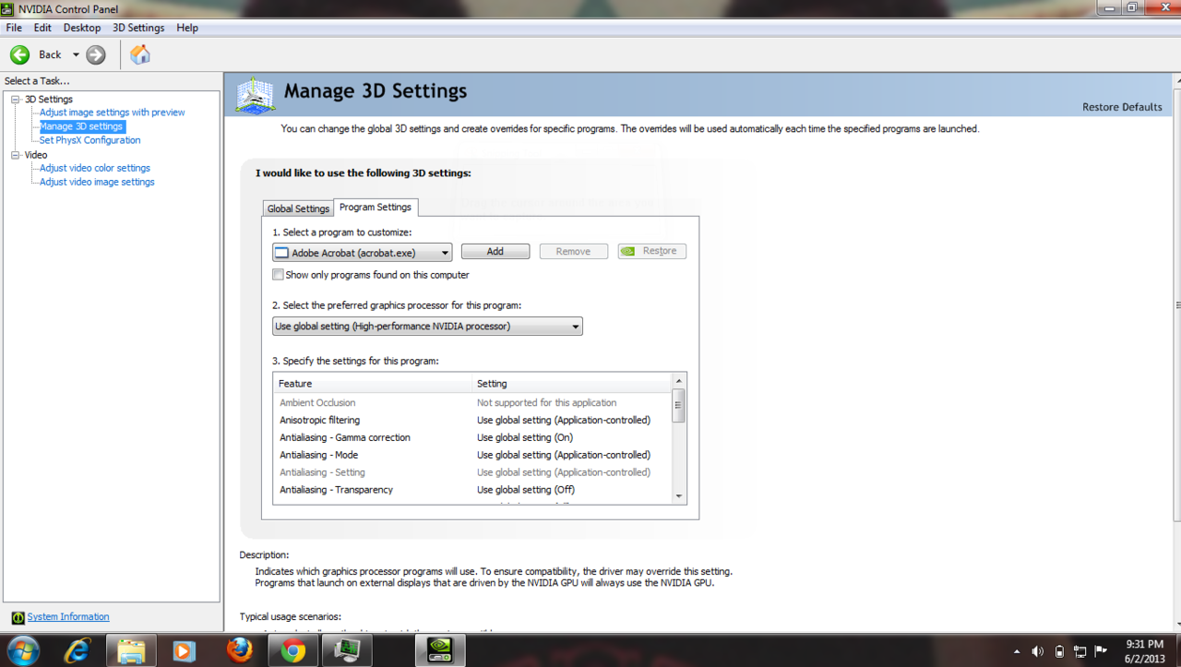
Task: Click the grey Forward arrow button
Action: coord(96,55)
